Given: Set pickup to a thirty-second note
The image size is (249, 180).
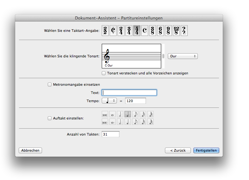Looking at the screenshot, I should 150,114.
